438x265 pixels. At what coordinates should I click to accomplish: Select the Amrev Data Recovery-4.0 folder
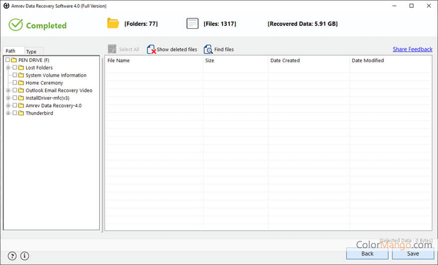(x=53, y=106)
